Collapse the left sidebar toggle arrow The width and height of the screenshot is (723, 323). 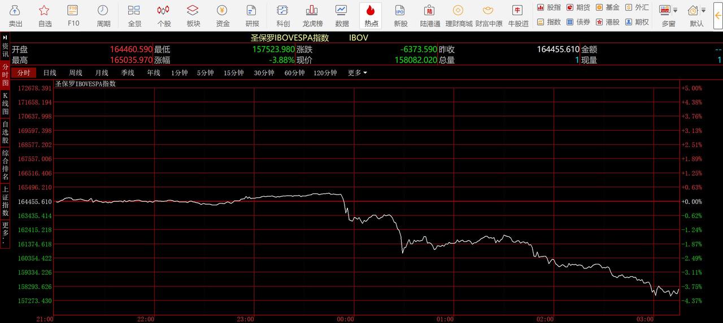tap(5, 37)
